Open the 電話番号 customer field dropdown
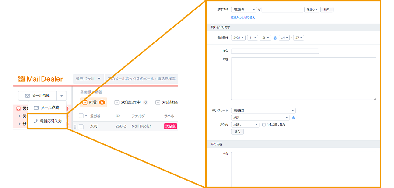The width and height of the screenshot is (394, 188). click(244, 10)
